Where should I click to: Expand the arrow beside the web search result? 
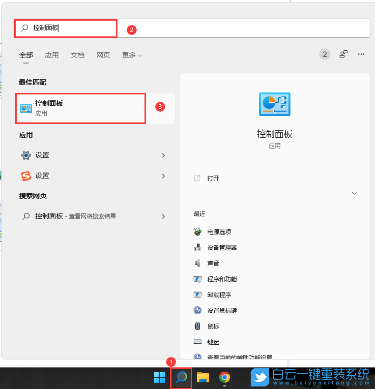pos(163,216)
